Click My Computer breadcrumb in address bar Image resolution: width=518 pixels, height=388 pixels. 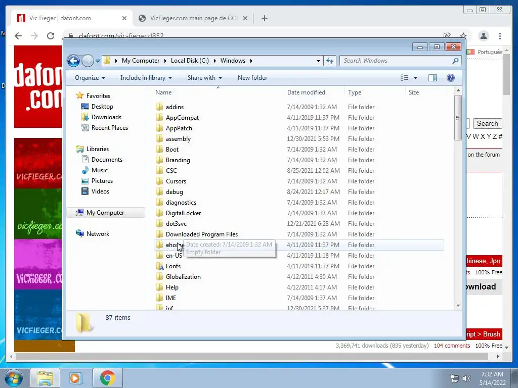click(x=141, y=61)
